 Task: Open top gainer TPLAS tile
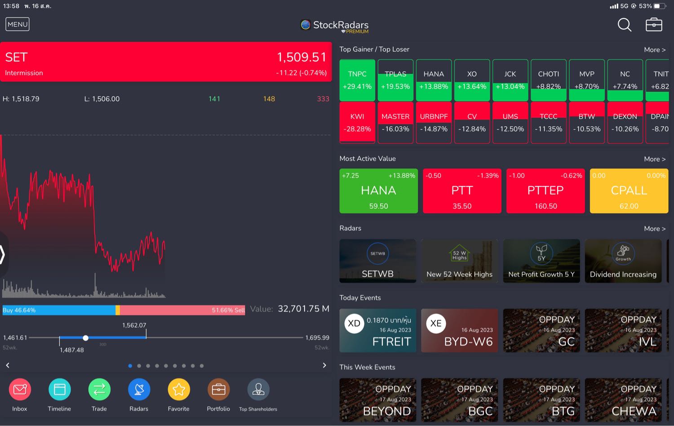click(395, 80)
